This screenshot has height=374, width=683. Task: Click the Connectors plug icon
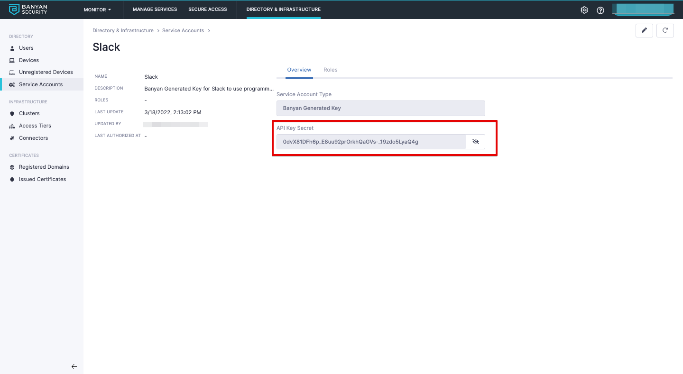12,138
